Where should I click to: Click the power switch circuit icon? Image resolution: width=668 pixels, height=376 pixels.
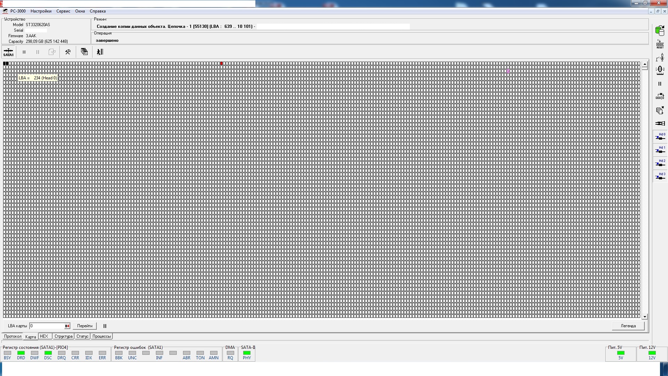pos(660,57)
